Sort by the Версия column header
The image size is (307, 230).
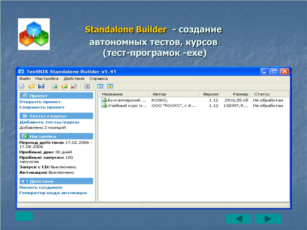(x=210, y=94)
